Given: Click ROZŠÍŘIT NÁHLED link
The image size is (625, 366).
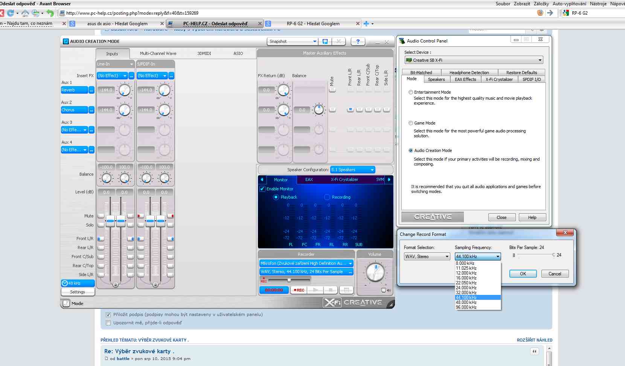Looking at the screenshot, I should click(x=534, y=340).
